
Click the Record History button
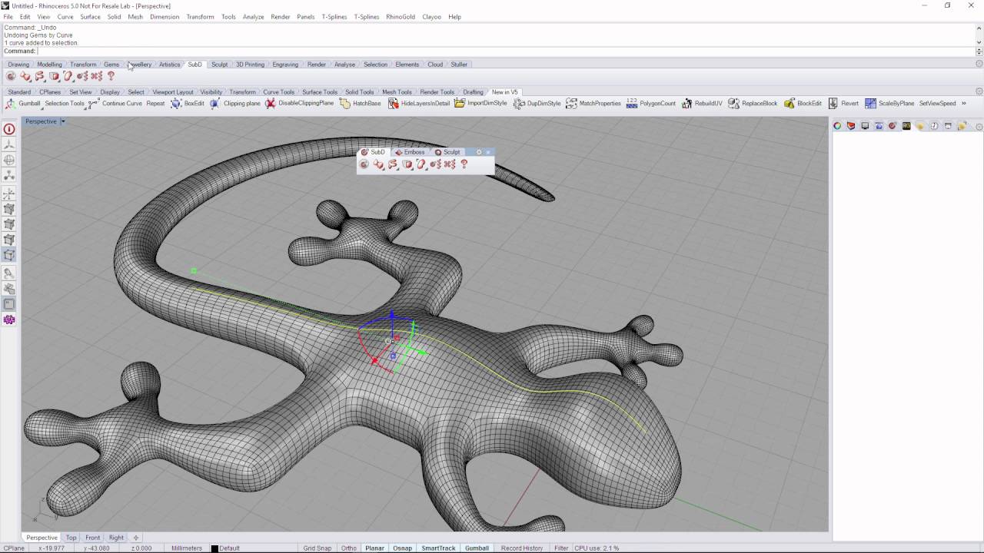(x=522, y=548)
